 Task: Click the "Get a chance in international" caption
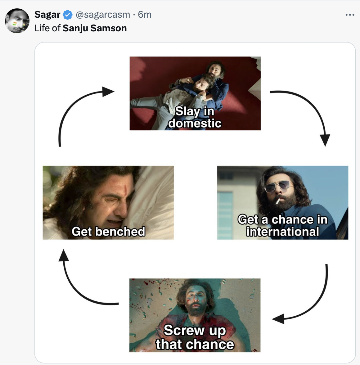click(282, 226)
